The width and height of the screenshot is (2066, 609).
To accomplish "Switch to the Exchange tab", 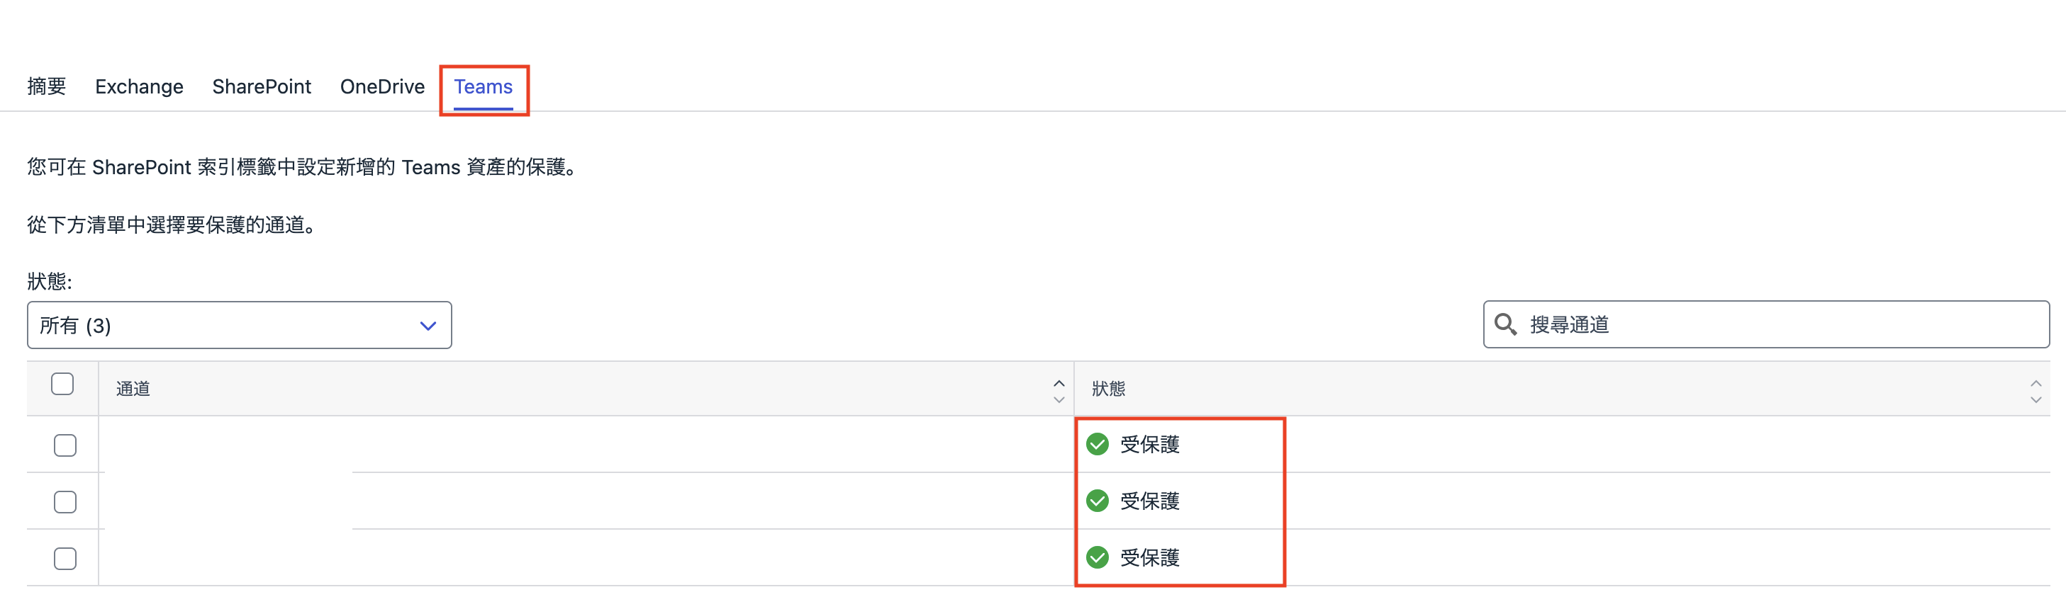I will [x=139, y=86].
